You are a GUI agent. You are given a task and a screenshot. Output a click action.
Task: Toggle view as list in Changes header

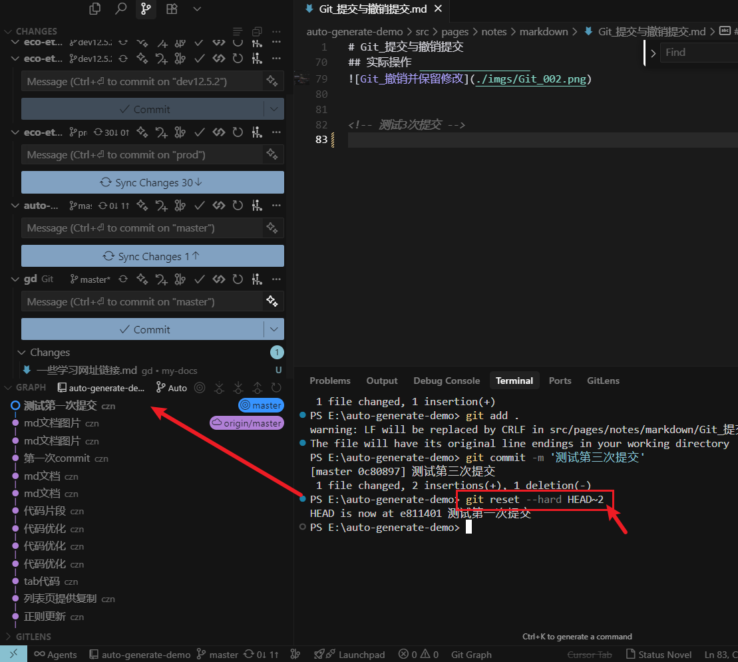tap(238, 31)
